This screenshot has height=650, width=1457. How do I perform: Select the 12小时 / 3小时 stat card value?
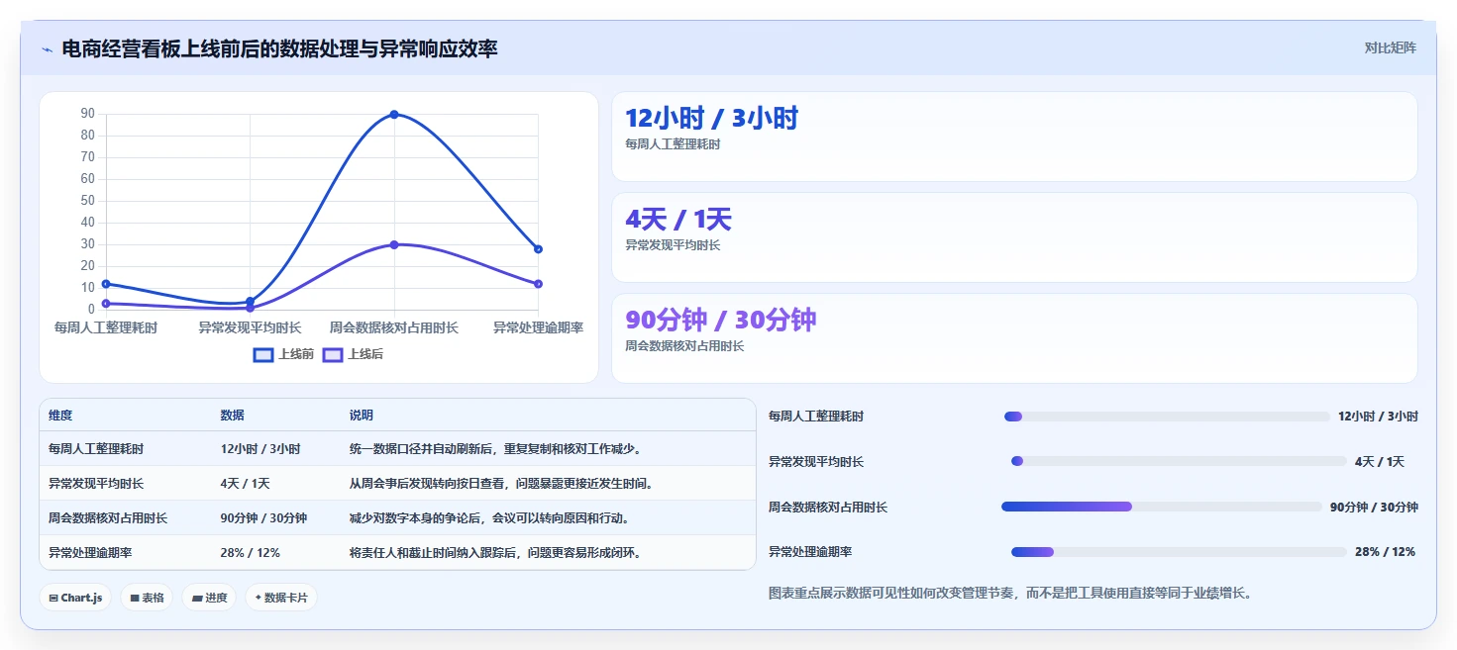(x=711, y=118)
